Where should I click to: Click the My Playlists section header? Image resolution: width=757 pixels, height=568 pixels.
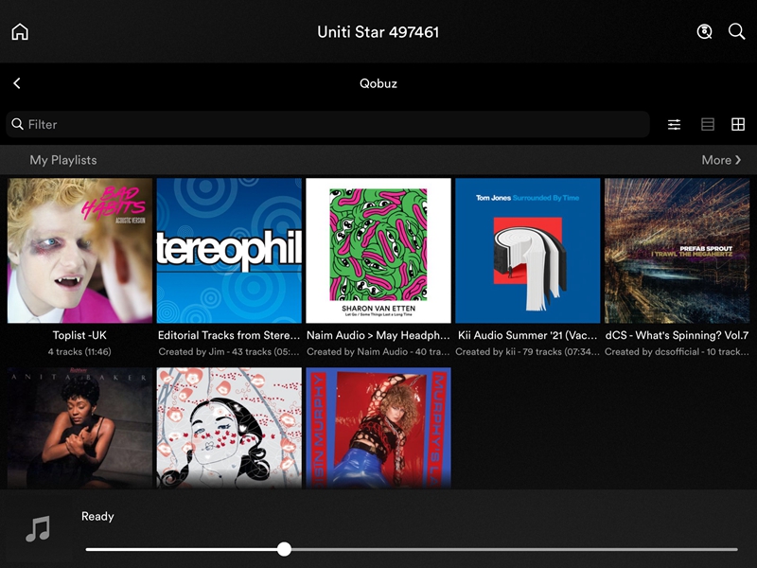click(63, 160)
